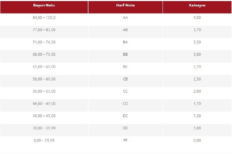This screenshot has height=154, width=232.
Task: Click the 0,00 coefficient cell
Action: click(197, 140)
